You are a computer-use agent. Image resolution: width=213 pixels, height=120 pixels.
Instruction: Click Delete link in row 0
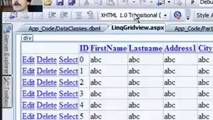(x=47, y=60)
